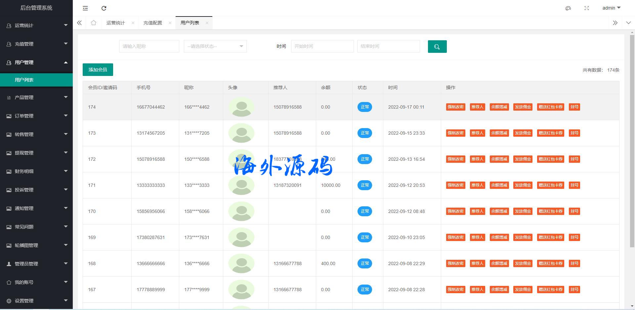Click the refresh icon in the top bar
The image size is (635, 310).
click(x=104, y=8)
